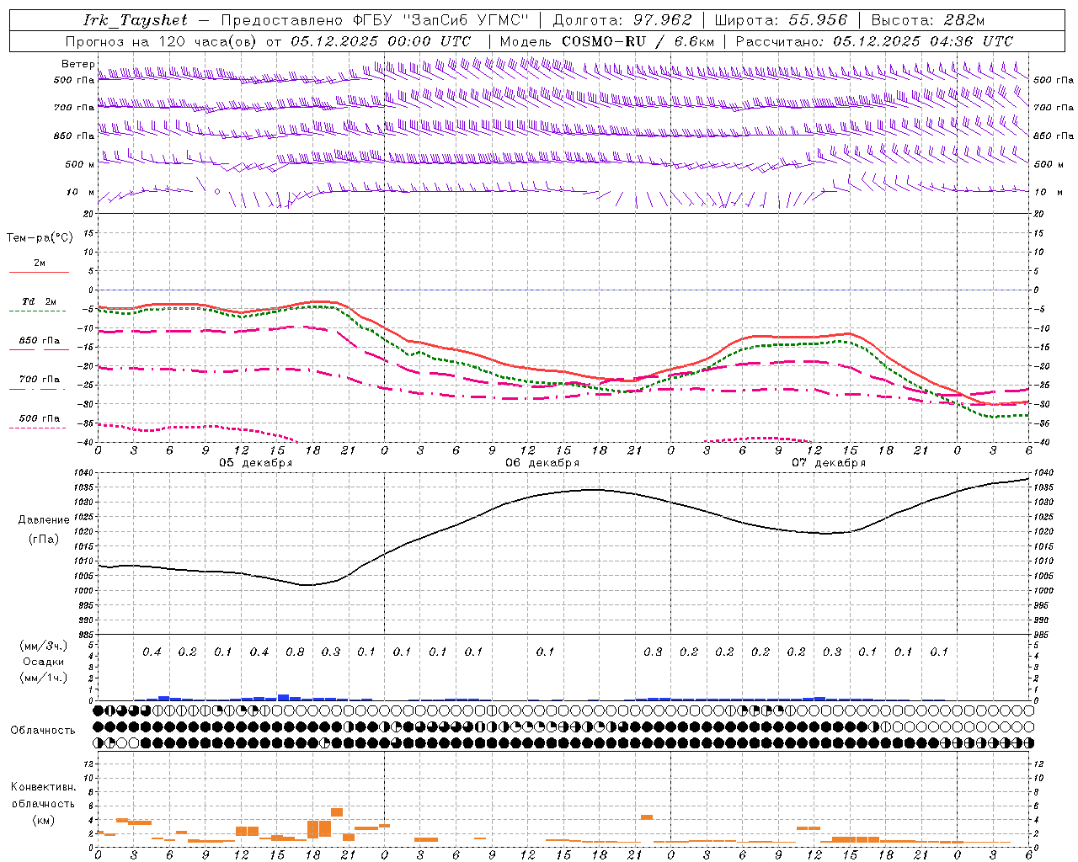Viewport: 1078px width, 862px height.
Task: Click the "(мм/3ч.)" precipitation unit label
Action: 44,646
